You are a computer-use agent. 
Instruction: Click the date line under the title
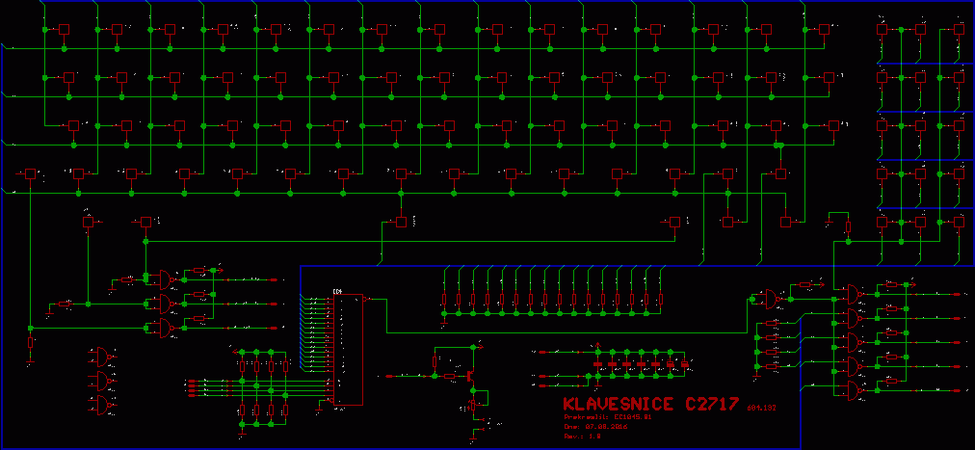pyautogui.click(x=593, y=426)
